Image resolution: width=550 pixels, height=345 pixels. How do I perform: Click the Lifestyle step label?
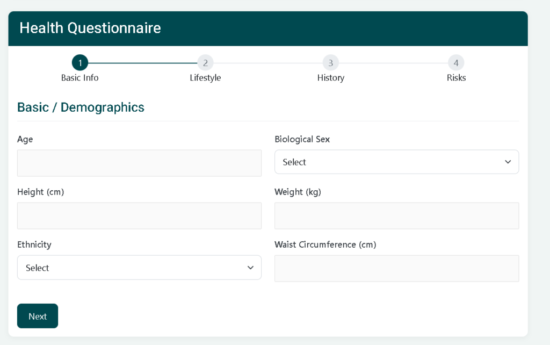click(x=205, y=78)
